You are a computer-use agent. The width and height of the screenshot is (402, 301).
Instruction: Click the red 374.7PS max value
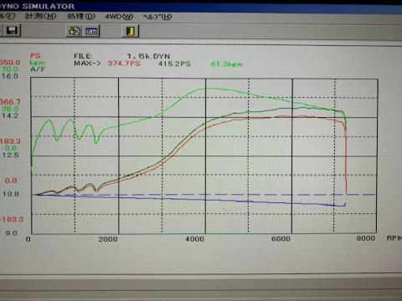pos(124,64)
